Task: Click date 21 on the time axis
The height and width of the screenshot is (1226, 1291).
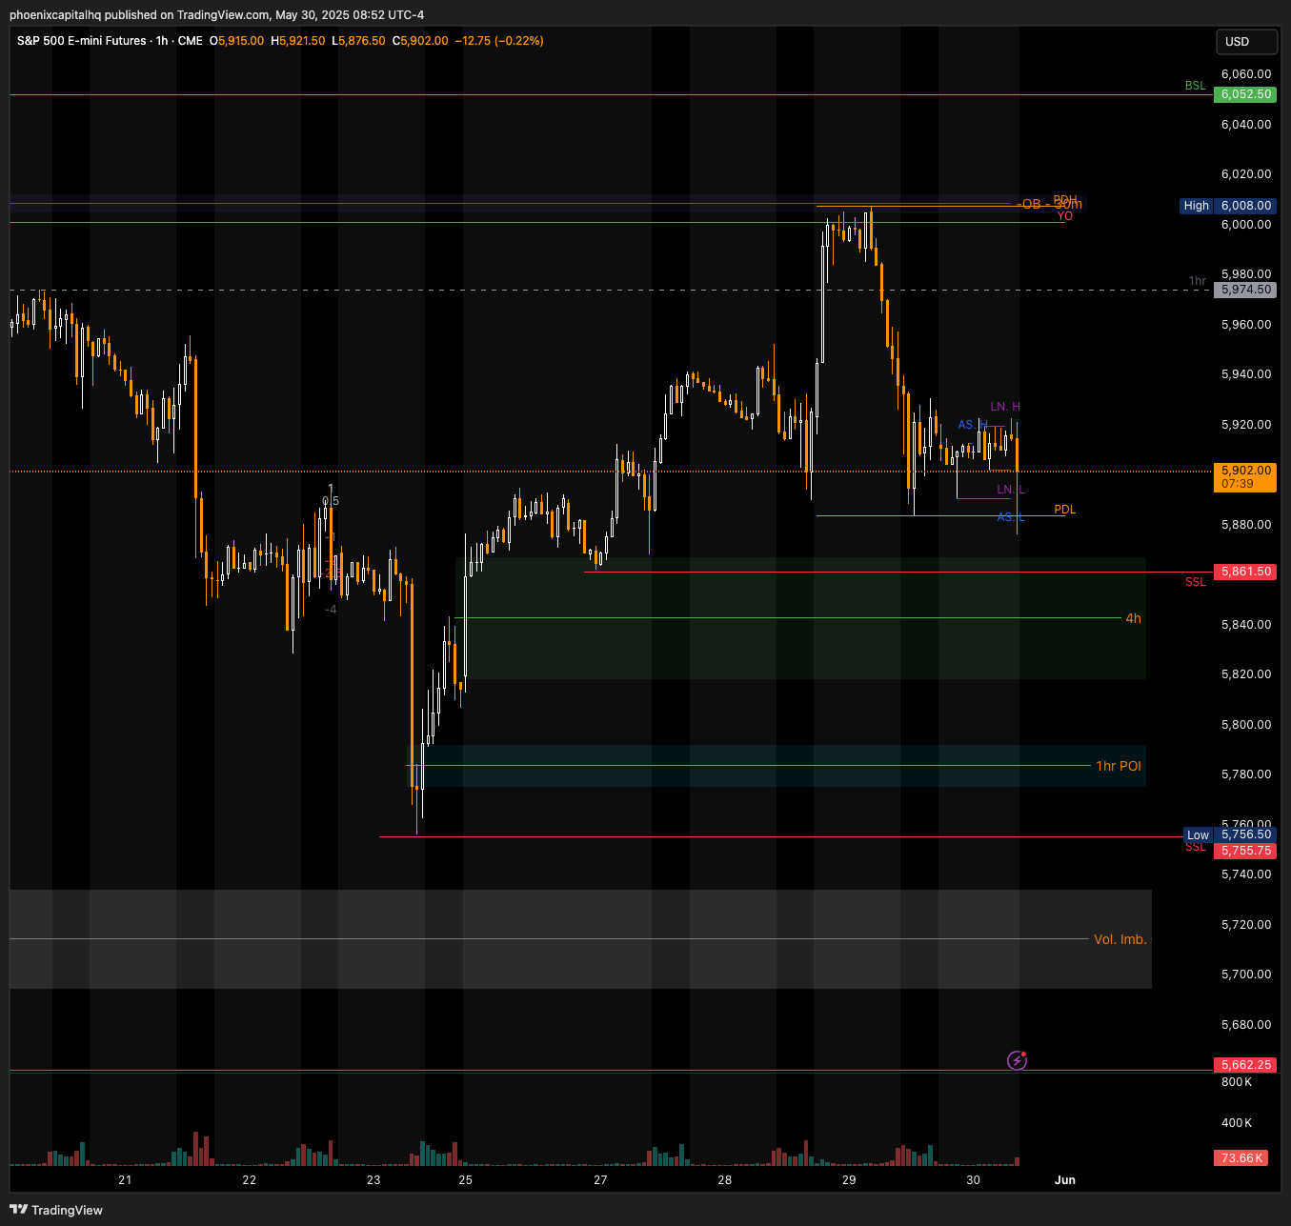Action: (125, 1179)
